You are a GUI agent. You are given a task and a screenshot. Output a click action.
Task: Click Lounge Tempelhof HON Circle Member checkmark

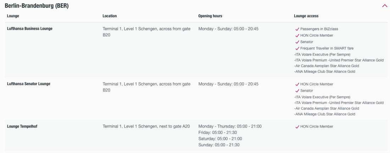[297, 127]
